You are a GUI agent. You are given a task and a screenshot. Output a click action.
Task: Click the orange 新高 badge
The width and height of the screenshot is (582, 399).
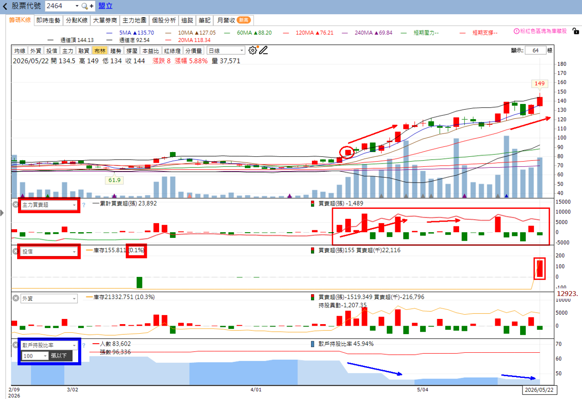click(x=243, y=20)
